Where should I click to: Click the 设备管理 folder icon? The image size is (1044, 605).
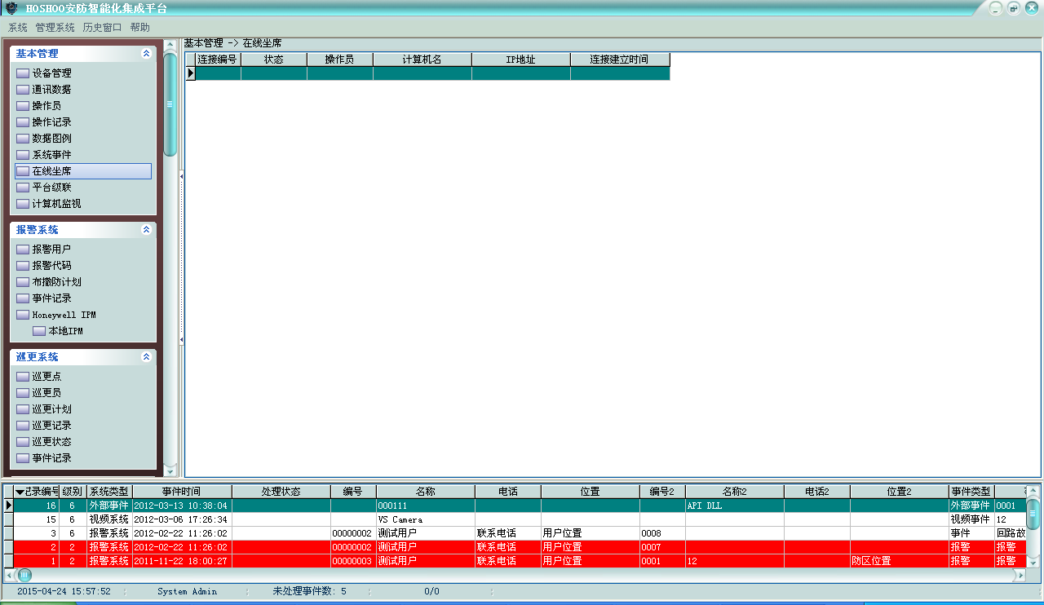pyautogui.click(x=23, y=73)
